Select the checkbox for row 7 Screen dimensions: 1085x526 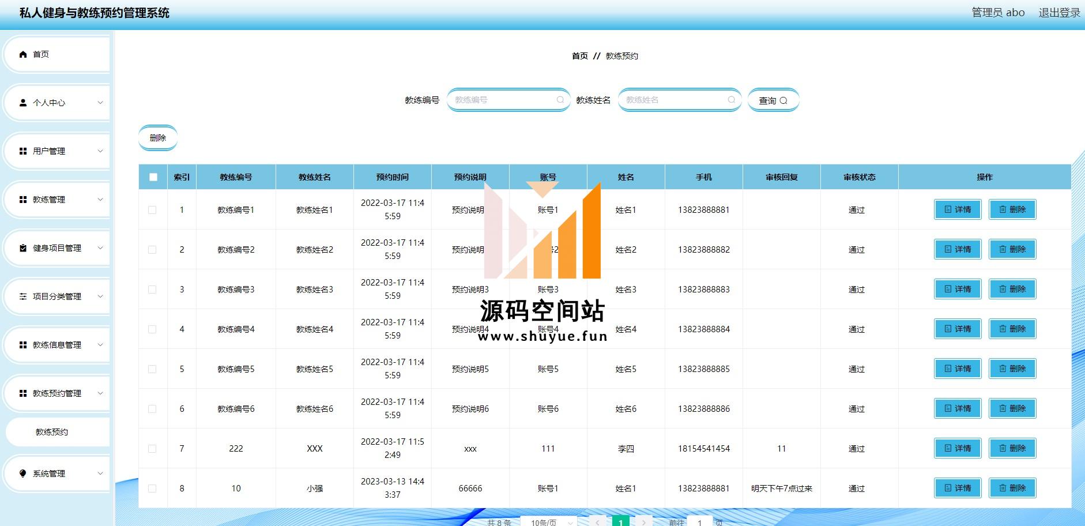[x=152, y=449]
